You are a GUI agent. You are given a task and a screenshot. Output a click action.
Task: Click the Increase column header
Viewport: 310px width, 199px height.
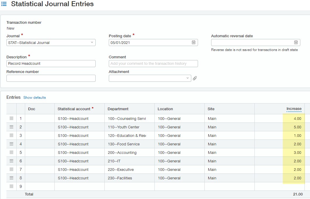pyautogui.click(x=294, y=109)
